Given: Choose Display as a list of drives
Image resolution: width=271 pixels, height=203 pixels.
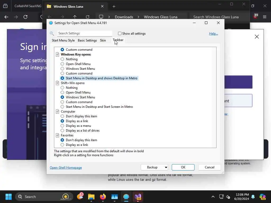Looking at the screenshot, I should pos(62,131).
